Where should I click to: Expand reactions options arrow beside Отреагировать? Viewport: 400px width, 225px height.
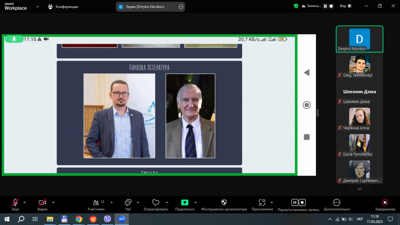[x=167, y=203]
